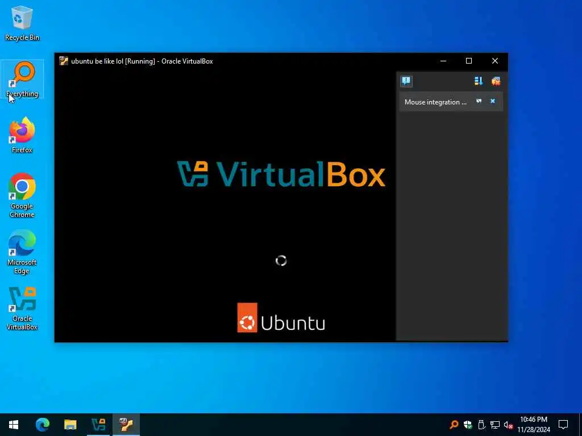Open the Windows Start menu
The height and width of the screenshot is (436, 582).
point(14,425)
